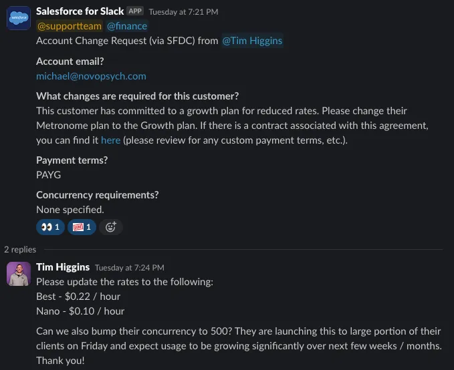Click the Salesforce for Slack app avatar

pos(18,18)
